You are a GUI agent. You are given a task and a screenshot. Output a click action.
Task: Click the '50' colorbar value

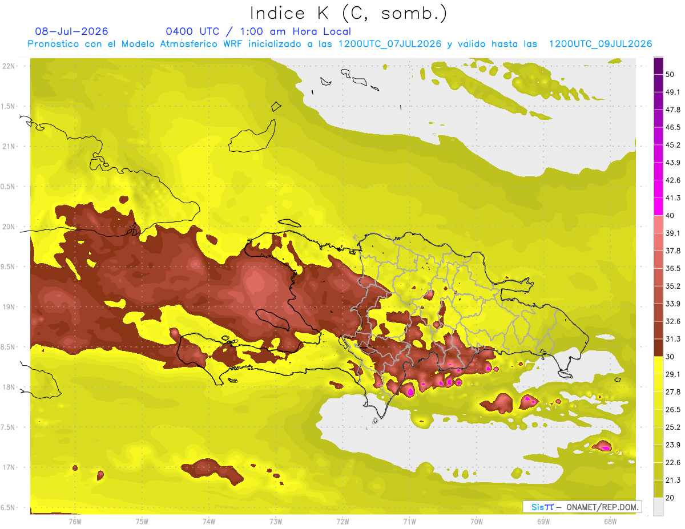[x=670, y=75]
